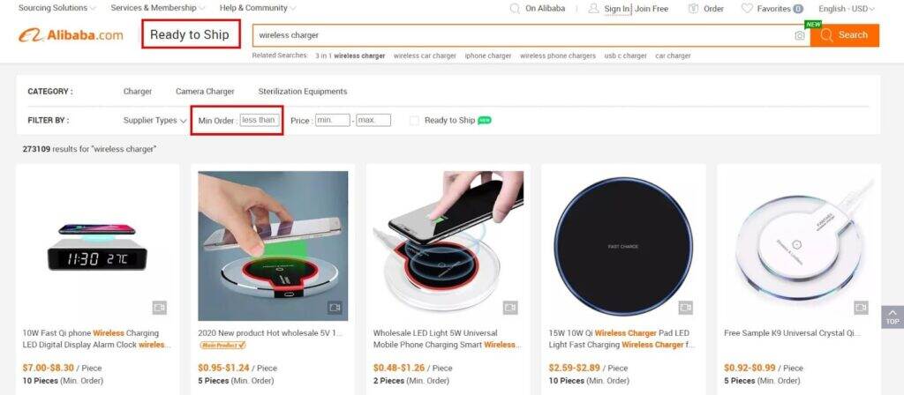Open the Help & Community menu
The image size is (904, 395).
(258, 8)
